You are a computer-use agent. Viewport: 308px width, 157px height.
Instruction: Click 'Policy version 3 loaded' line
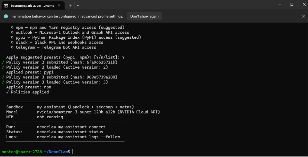click(55, 82)
